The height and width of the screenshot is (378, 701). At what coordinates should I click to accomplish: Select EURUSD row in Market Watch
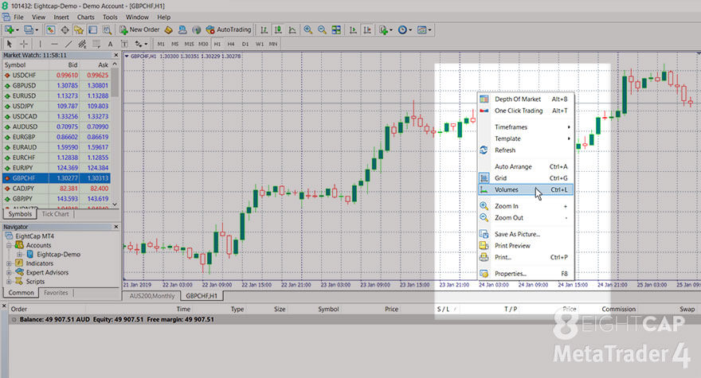click(x=57, y=95)
